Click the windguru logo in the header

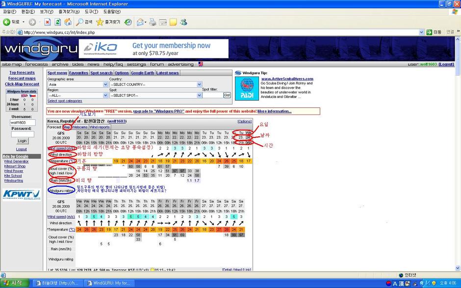coord(41,48)
